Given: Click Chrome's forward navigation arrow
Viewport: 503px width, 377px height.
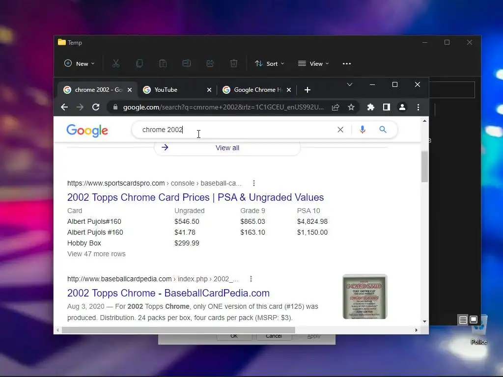Looking at the screenshot, I should [x=80, y=107].
